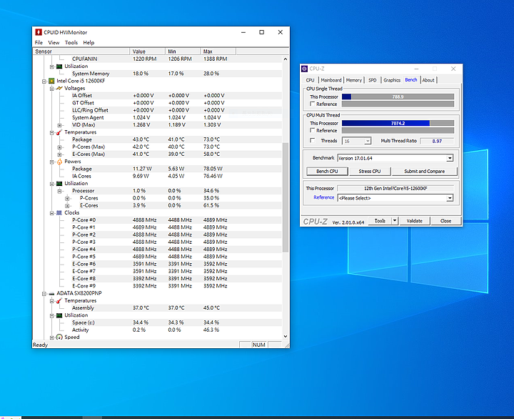Click the Clocks meter icon

pos(59,213)
